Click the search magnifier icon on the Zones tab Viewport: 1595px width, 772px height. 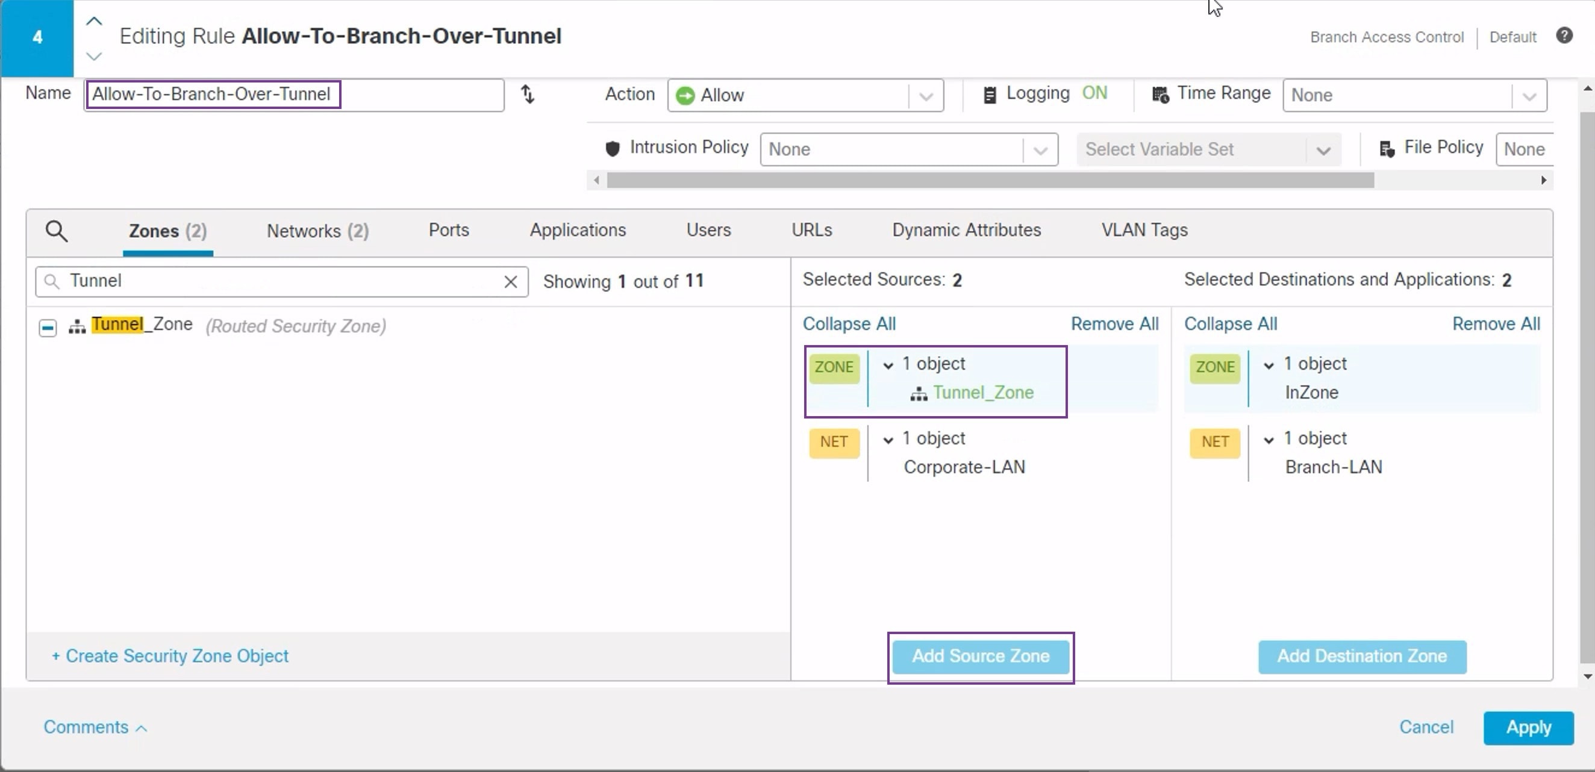coord(57,230)
